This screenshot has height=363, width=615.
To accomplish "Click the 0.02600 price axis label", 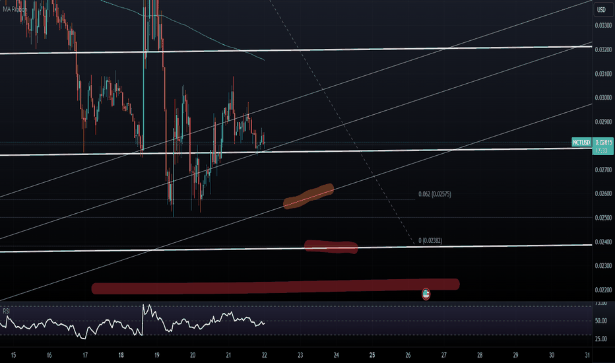I will click(x=603, y=193).
